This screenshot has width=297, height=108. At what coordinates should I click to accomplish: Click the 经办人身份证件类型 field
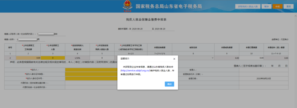pyautogui.click(x=91, y=74)
